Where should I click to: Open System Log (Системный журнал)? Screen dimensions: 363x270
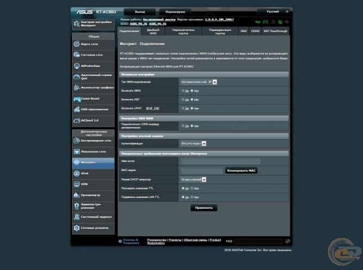93,217
